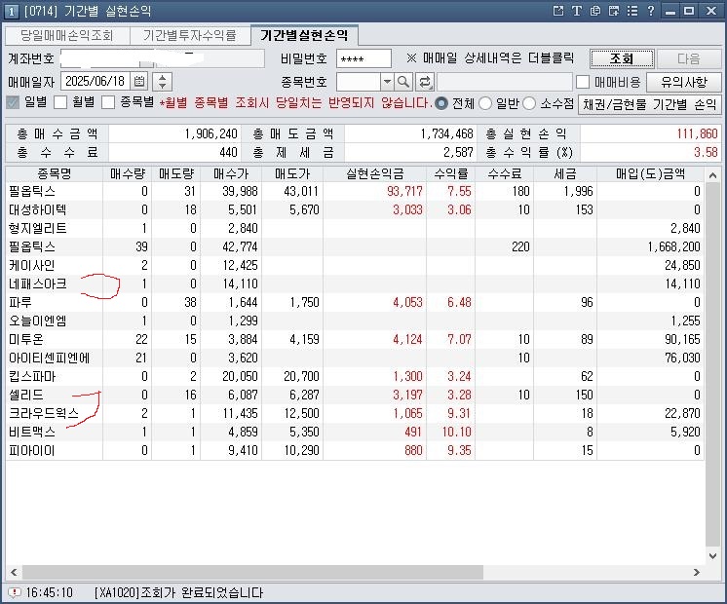This screenshot has height=604, width=727.
Task: Enable the 월별 checkbox
Action: (60, 102)
